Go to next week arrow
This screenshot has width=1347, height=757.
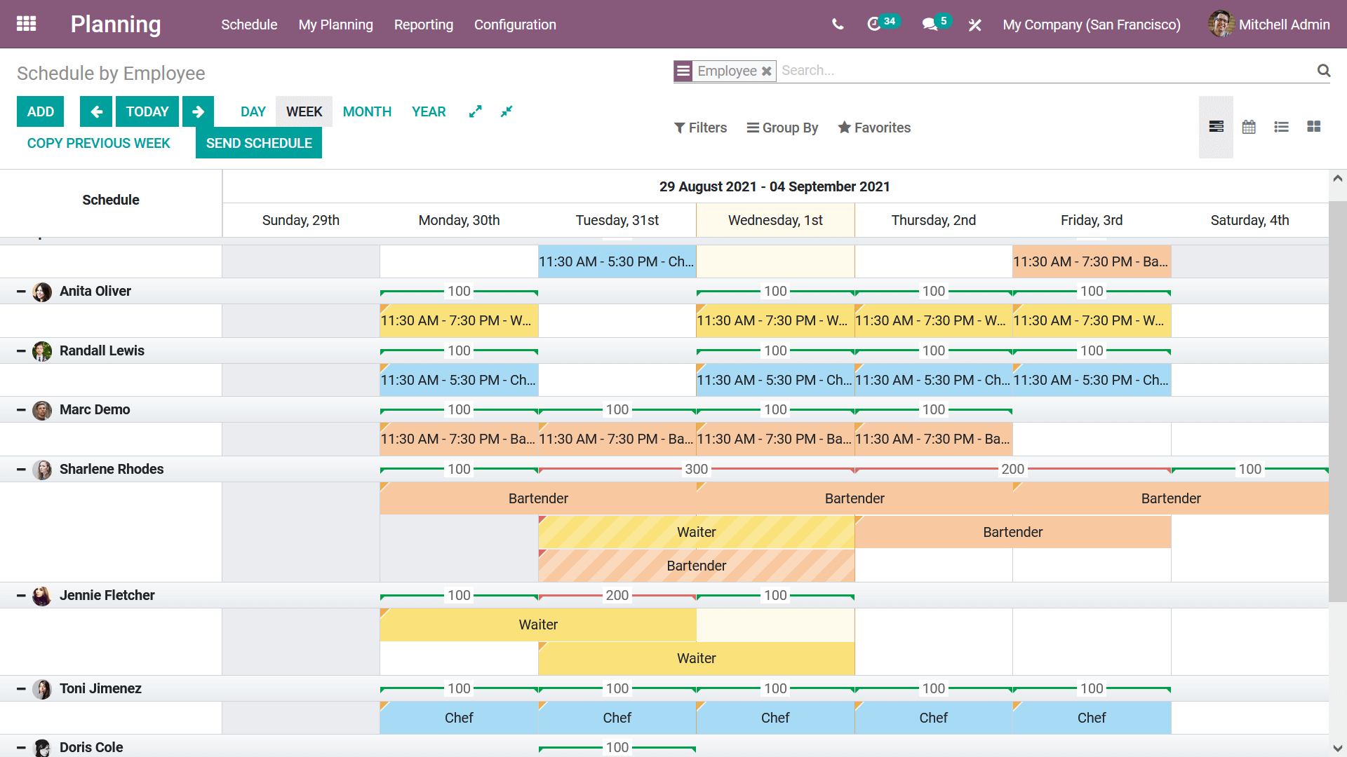coord(198,111)
